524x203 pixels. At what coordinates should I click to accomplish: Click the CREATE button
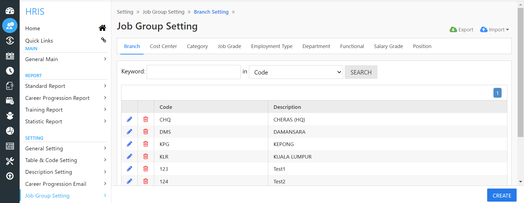pyautogui.click(x=502, y=195)
